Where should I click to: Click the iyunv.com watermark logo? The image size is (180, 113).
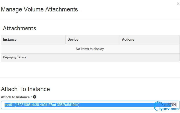pos(169,109)
